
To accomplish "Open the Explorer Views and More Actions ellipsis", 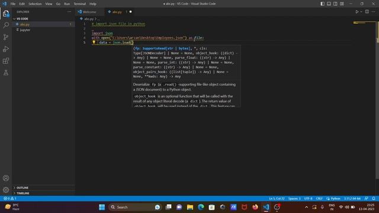I will pyautogui.click(x=69, y=12).
